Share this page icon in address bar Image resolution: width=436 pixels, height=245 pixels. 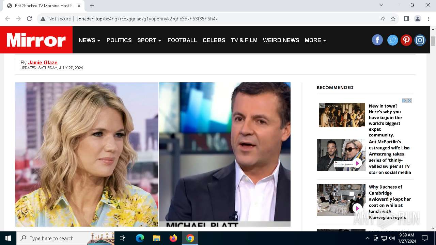382,19
